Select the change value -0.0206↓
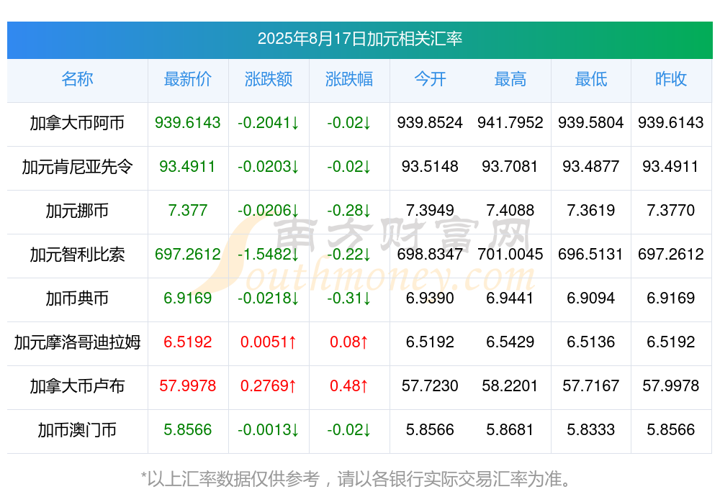Image resolution: width=720 pixels, height=502 pixels. [x=269, y=210]
